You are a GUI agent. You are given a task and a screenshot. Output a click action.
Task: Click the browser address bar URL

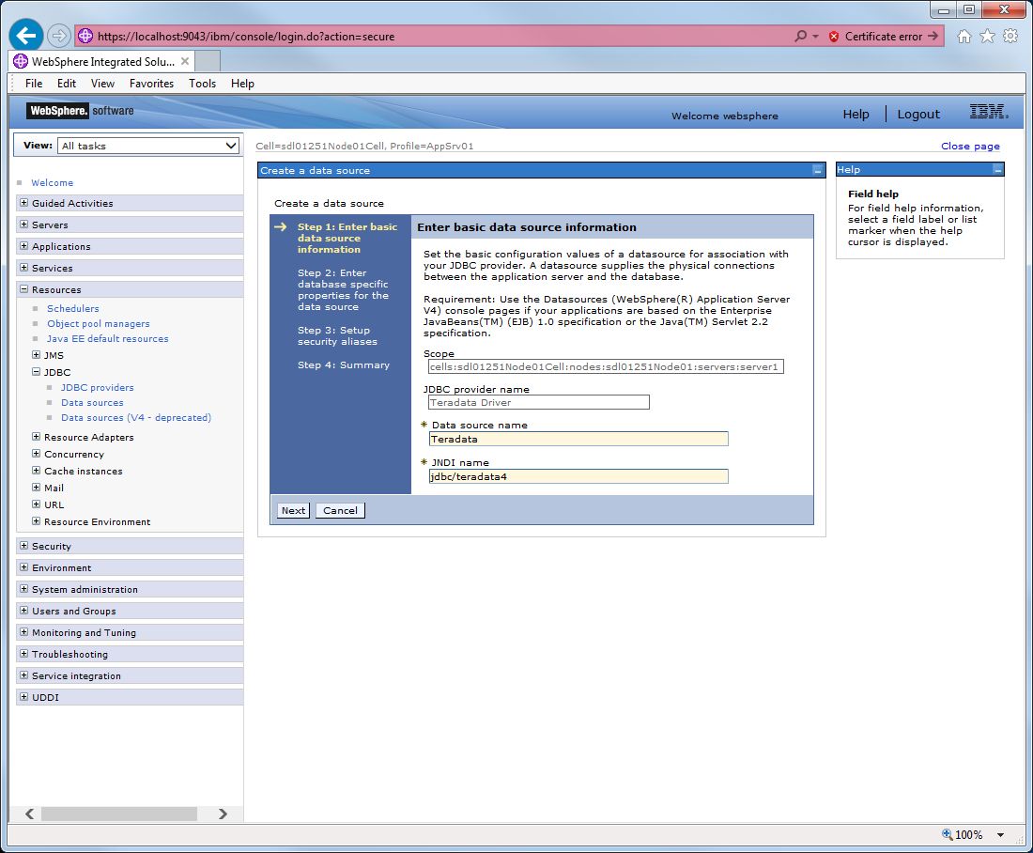tap(246, 37)
